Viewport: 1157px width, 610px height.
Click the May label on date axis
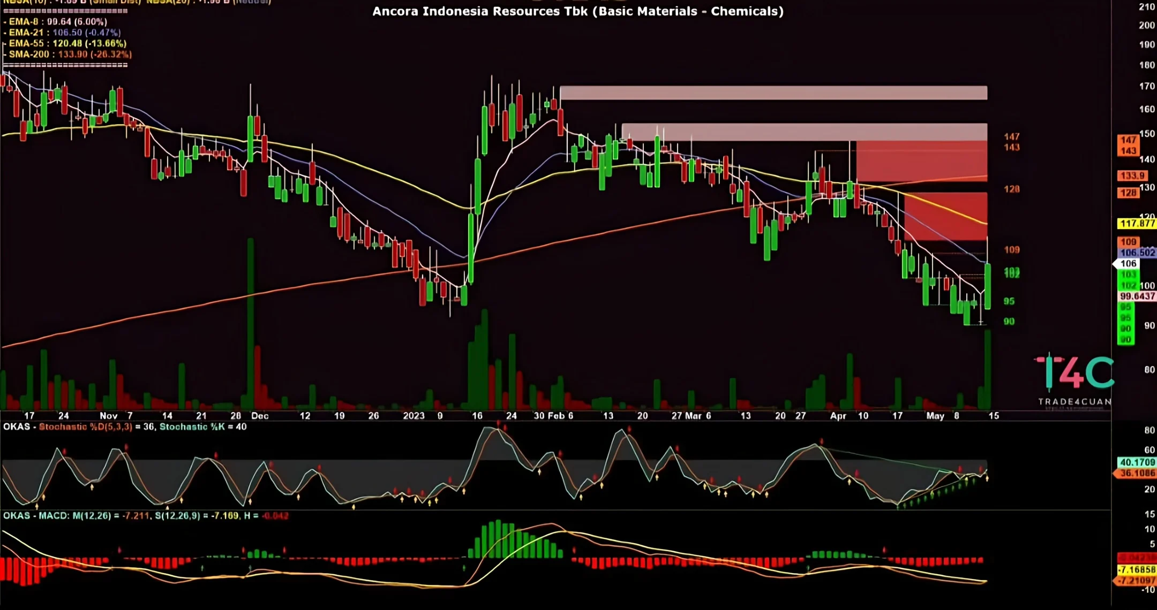(935, 416)
